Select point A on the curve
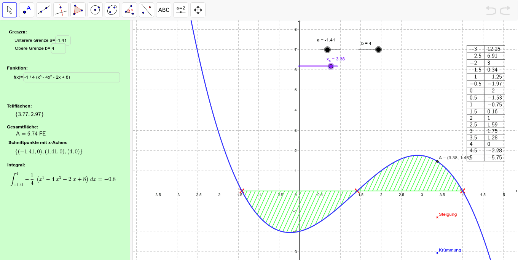The width and height of the screenshot is (518, 261). [437, 161]
